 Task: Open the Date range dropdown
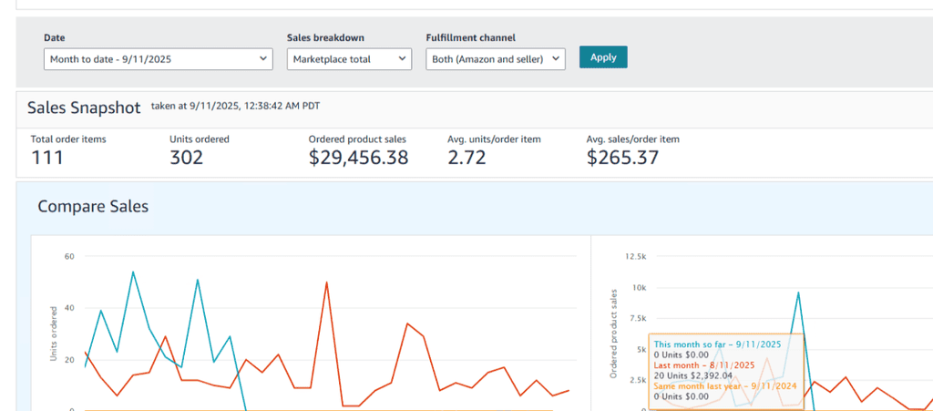pyautogui.click(x=158, y=59)
